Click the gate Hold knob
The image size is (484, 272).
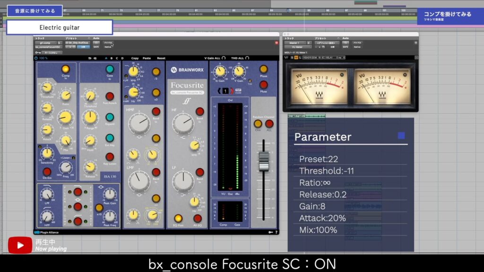[90, 141]
